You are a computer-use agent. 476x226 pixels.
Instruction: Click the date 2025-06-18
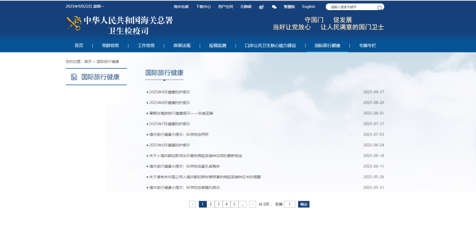click(374, 156)
